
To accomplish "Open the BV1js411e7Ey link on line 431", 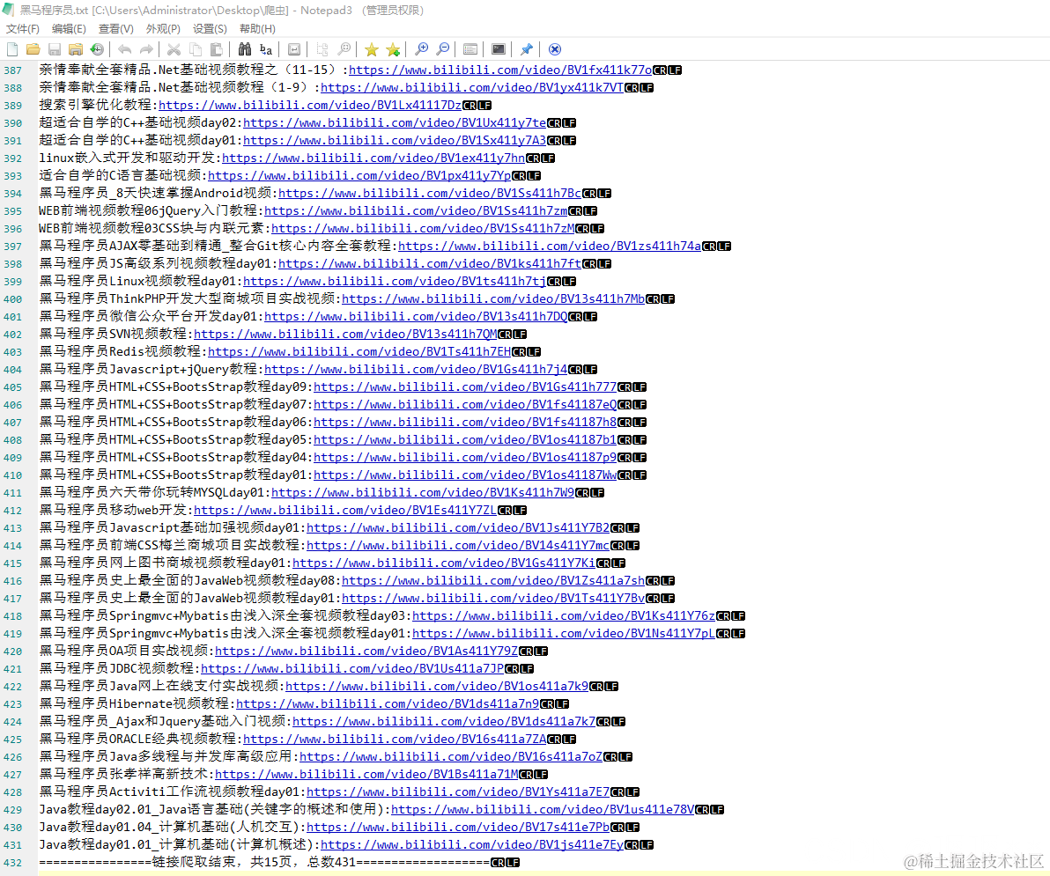I will click(x=472, y=844).
